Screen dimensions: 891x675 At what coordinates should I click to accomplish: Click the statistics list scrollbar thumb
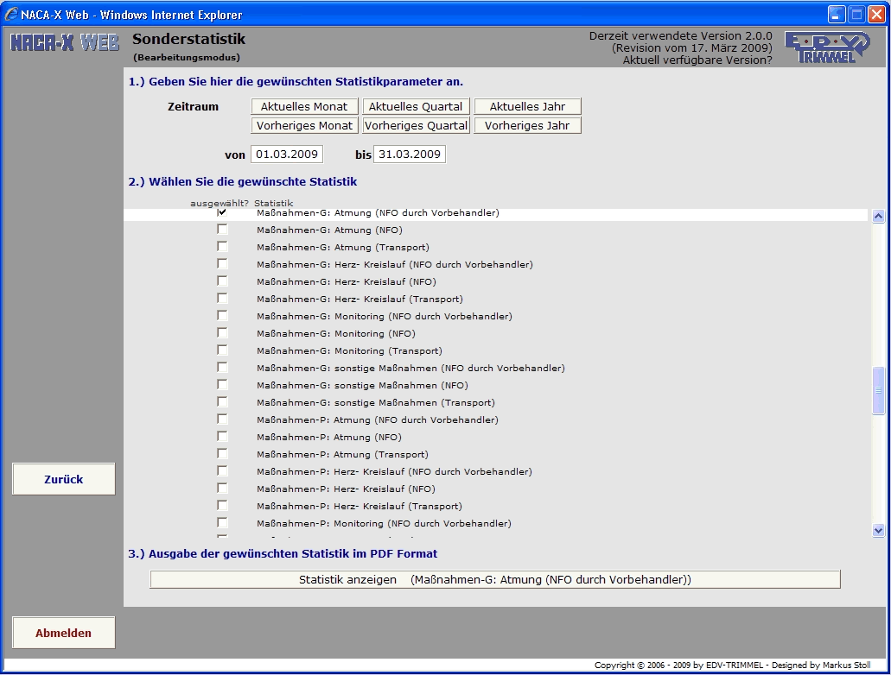(x=879, y=390)
